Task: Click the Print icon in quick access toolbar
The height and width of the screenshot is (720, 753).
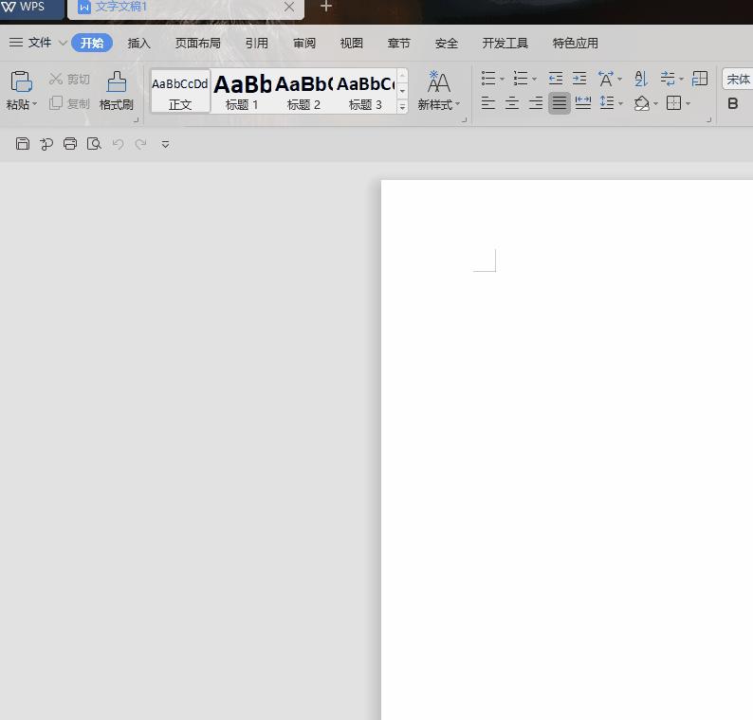Action: [70, 144]
